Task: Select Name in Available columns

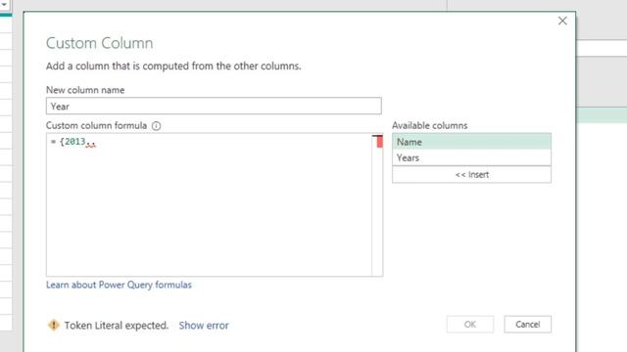Action: pos(471,142)
